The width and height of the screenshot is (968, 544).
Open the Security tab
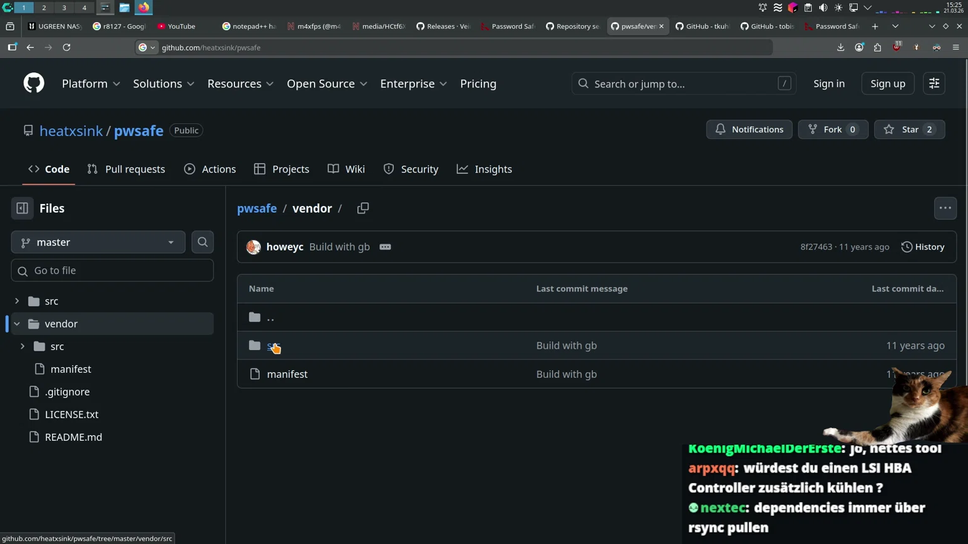tap(418, 169)
